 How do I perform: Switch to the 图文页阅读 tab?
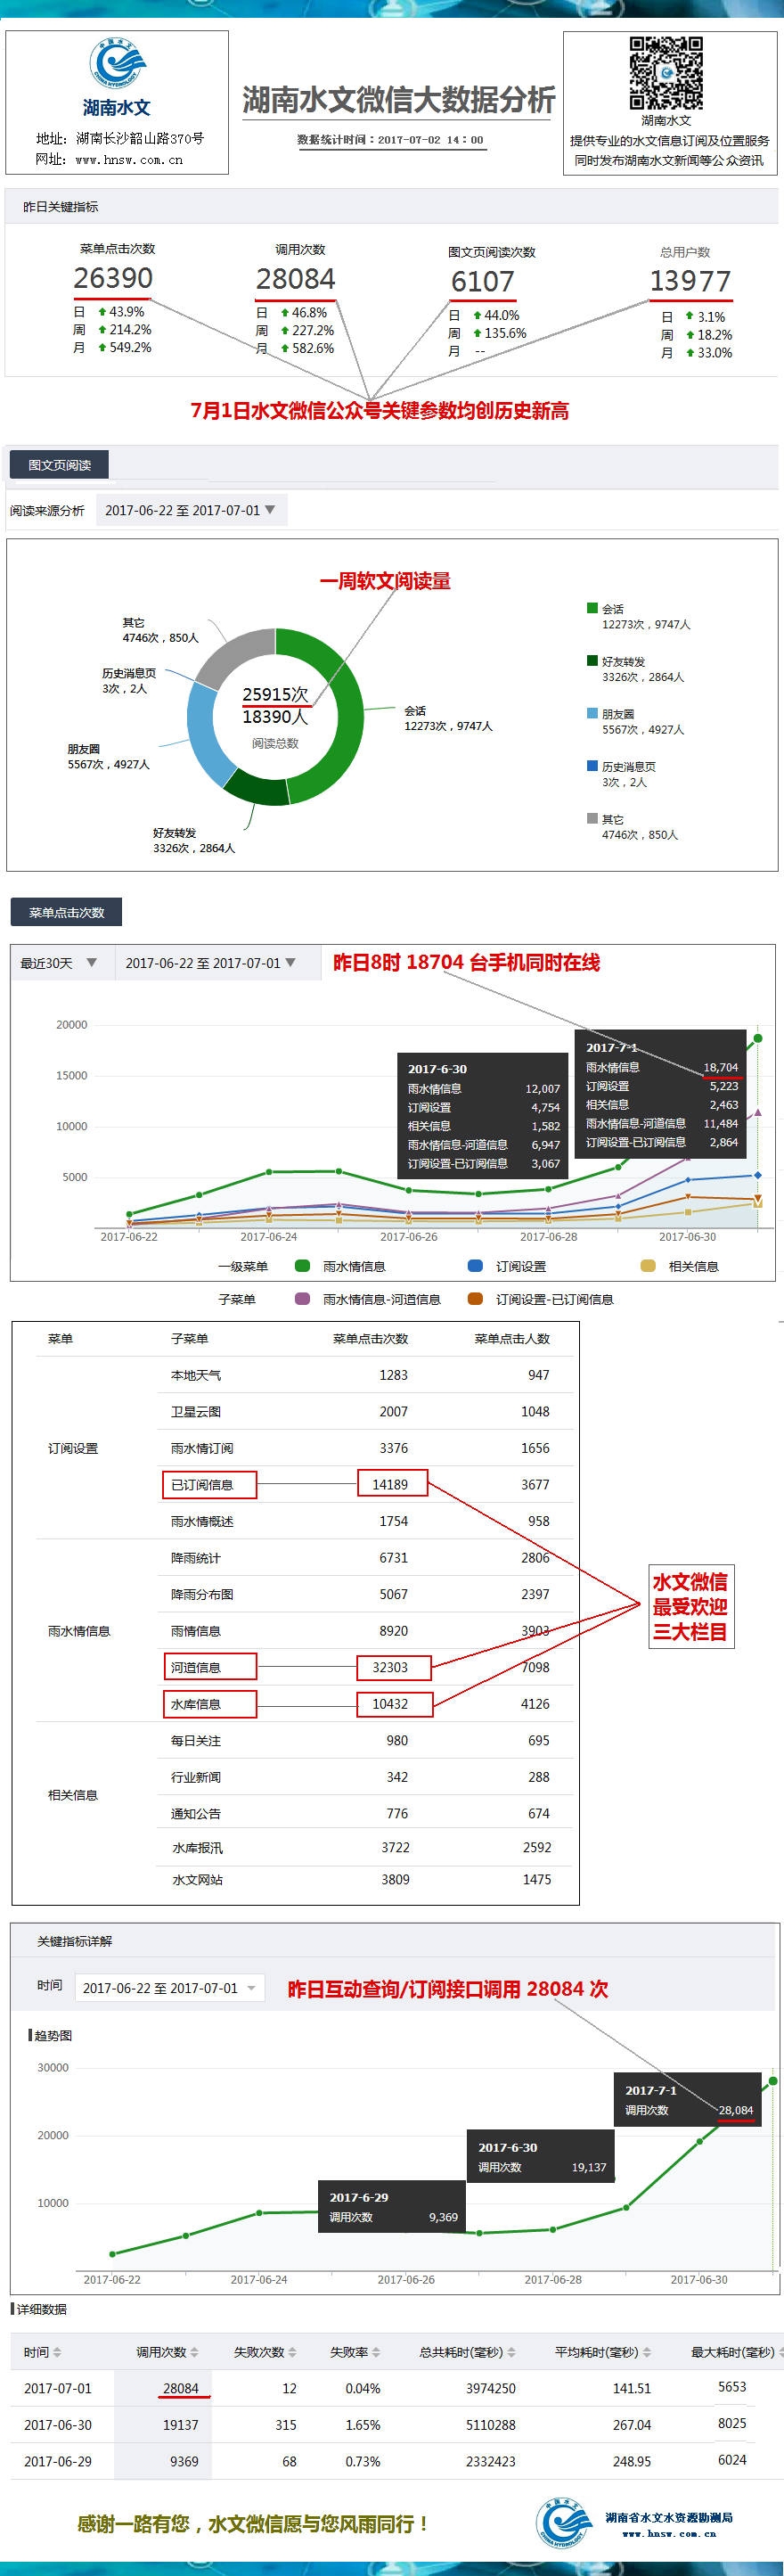click(59, 465)
